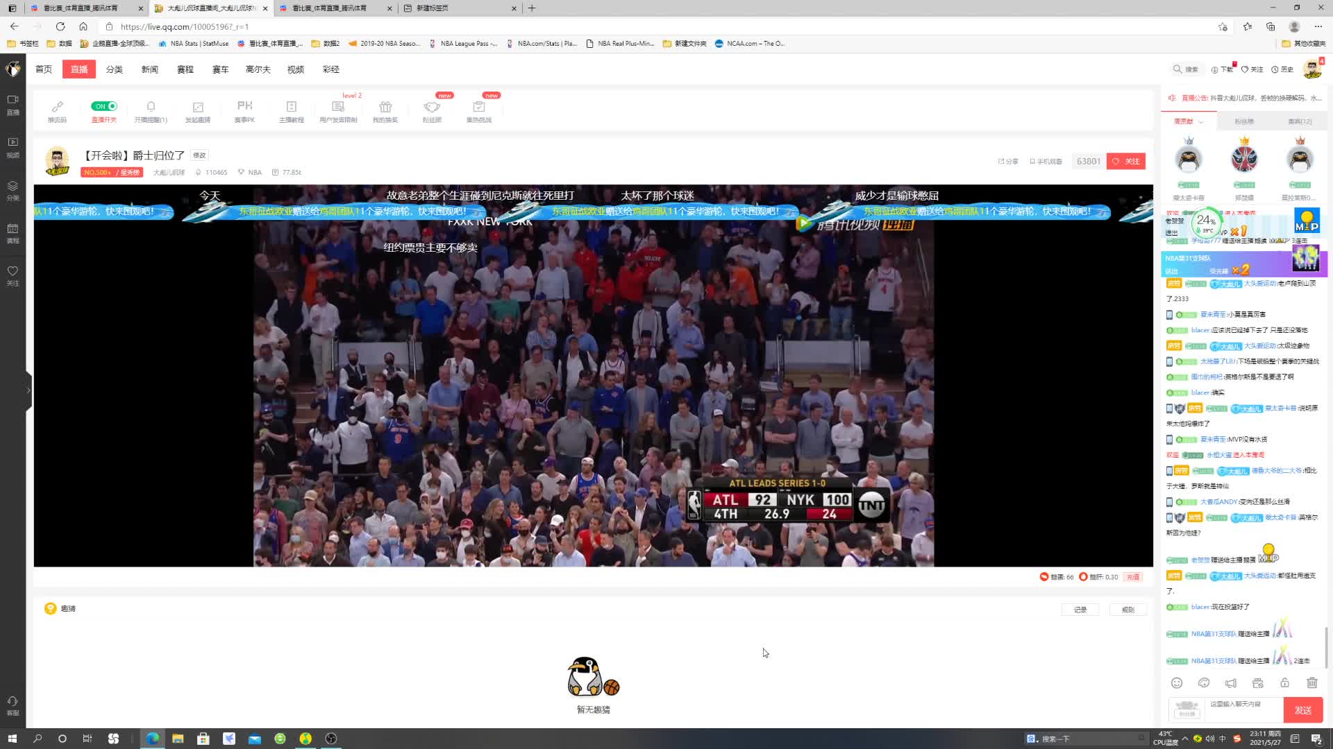This screenshot has width=1333, height=749.
Task: Click the 我的抽奖 gift icon
Action: [385, 107]
